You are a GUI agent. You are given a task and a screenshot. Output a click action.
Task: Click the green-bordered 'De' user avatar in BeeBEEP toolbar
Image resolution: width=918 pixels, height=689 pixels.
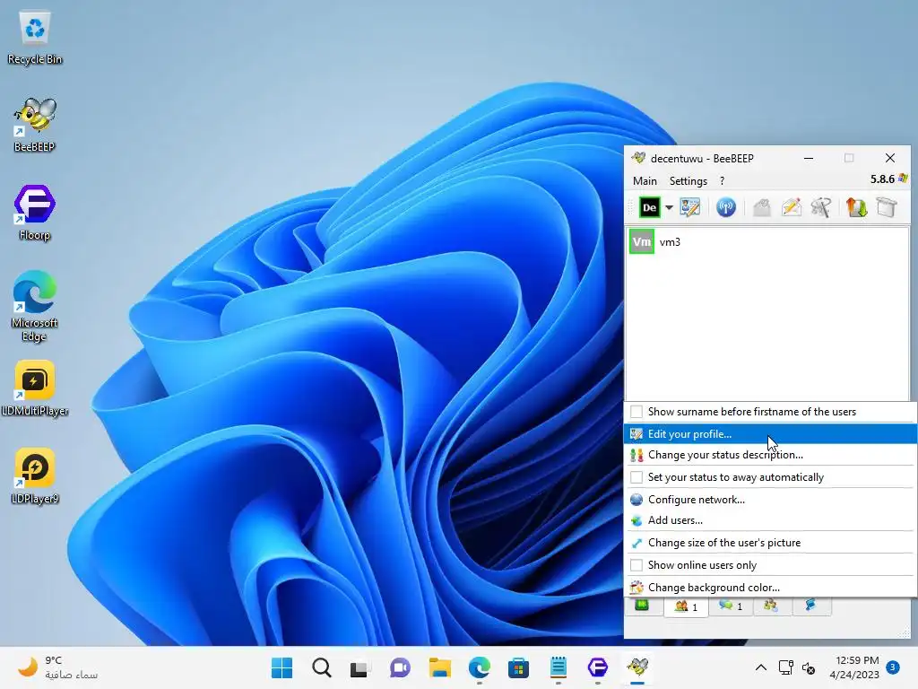[x=649, y=207]
